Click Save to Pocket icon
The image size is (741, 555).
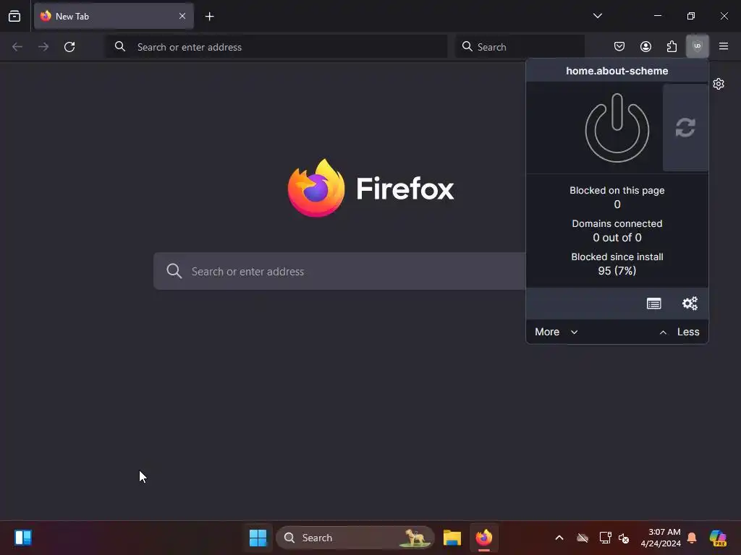tap(619, 46)
